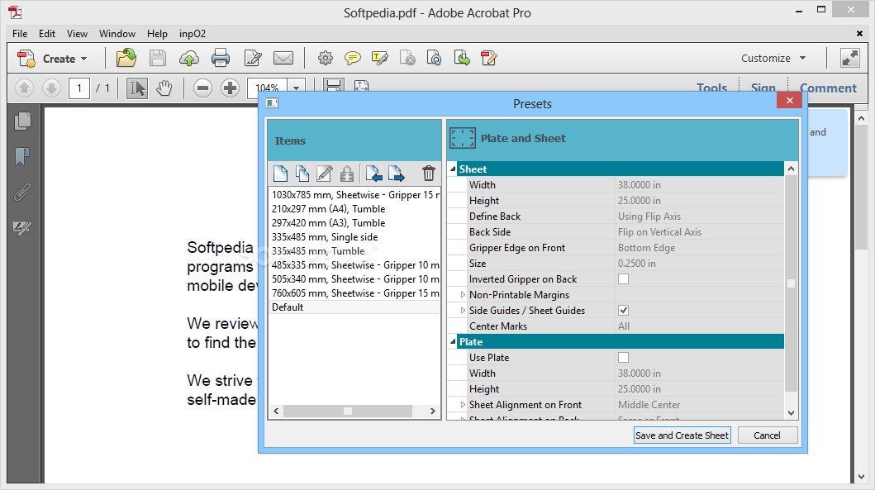875x490 pixels.
Task: Click the Create PDF icon
Action: (26, 59)
